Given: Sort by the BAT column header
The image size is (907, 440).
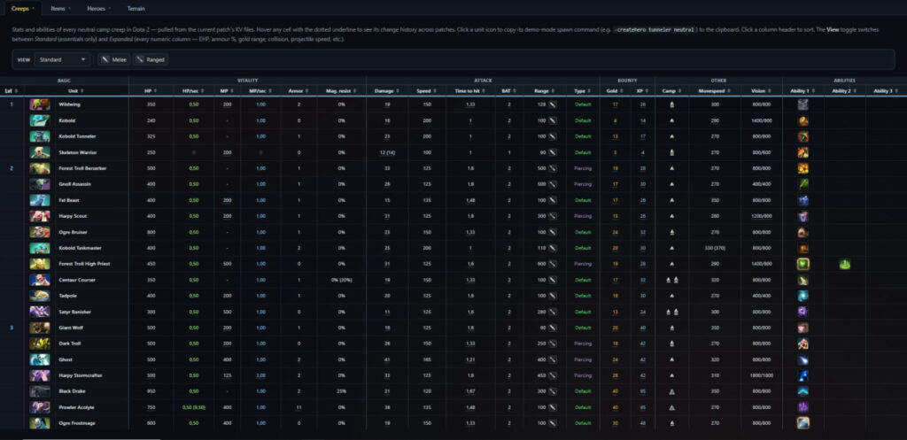Looking at the screenshot, I should 508,91.
